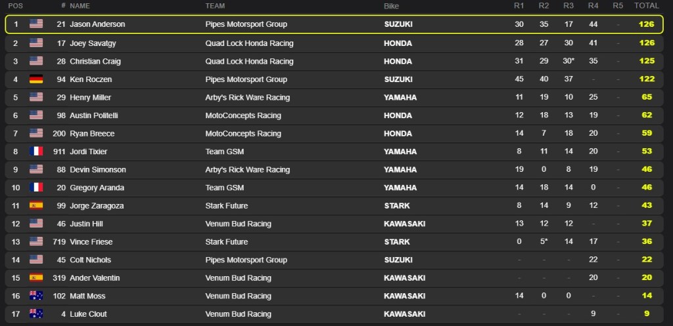Select the Arby's Rick Ware Racing team for Henry Miller
Image resolution: width=673 pixels, height=326 pixels.
[247, 97]
